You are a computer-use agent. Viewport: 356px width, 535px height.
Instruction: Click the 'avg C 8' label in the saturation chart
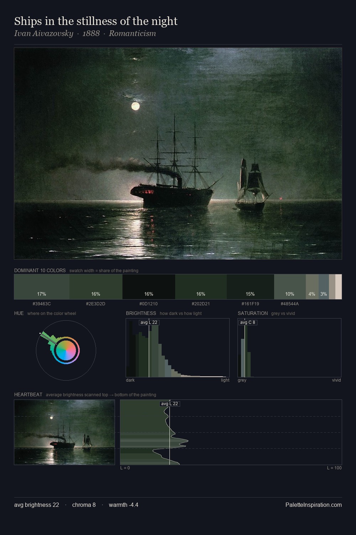(247, 322)
